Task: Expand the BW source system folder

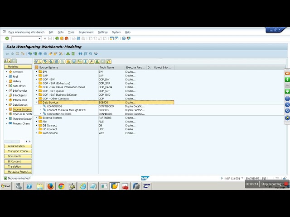Action: coord(36,71)
